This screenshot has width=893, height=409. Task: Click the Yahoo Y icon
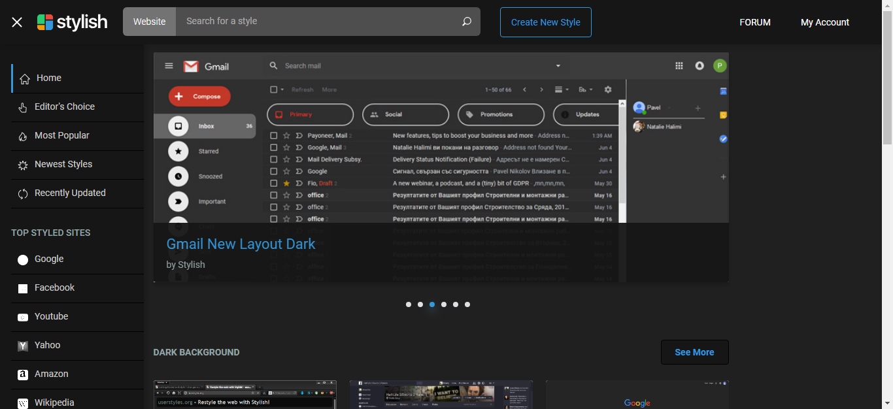[x=23, y=346]
